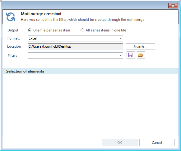The image size is (181, 151).
Task: Click the Excel format combo box text
Action: (x=33, y=38)
